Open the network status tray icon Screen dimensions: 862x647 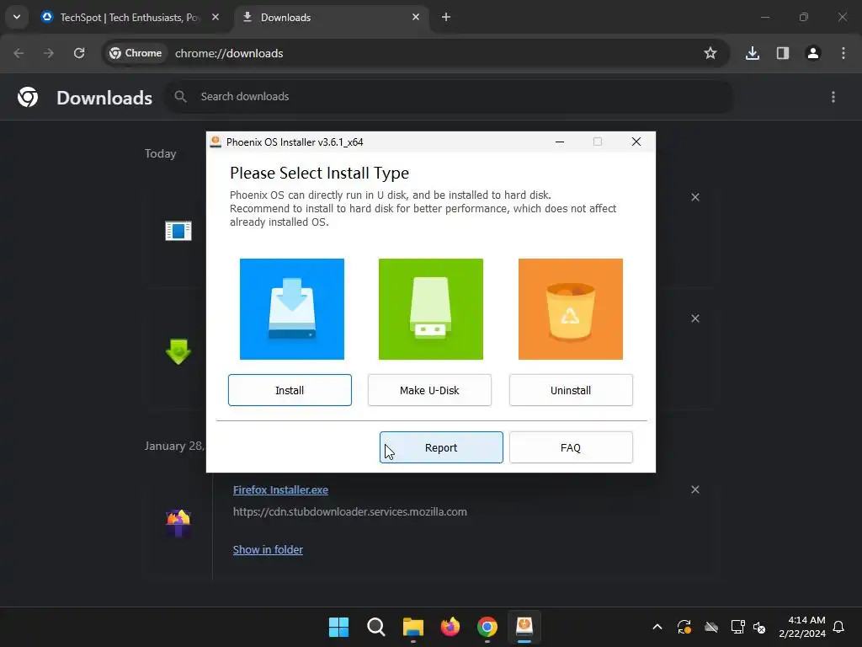(737, 627)
